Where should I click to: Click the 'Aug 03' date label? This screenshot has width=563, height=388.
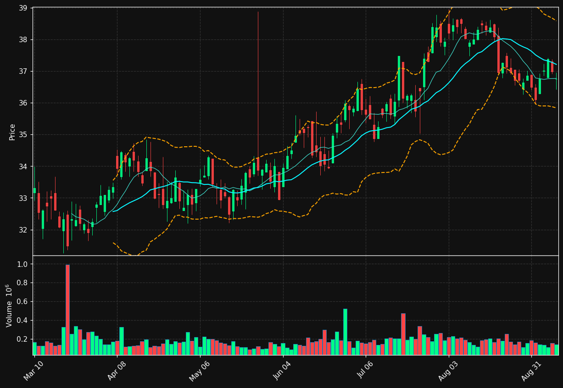pos(448,371)
